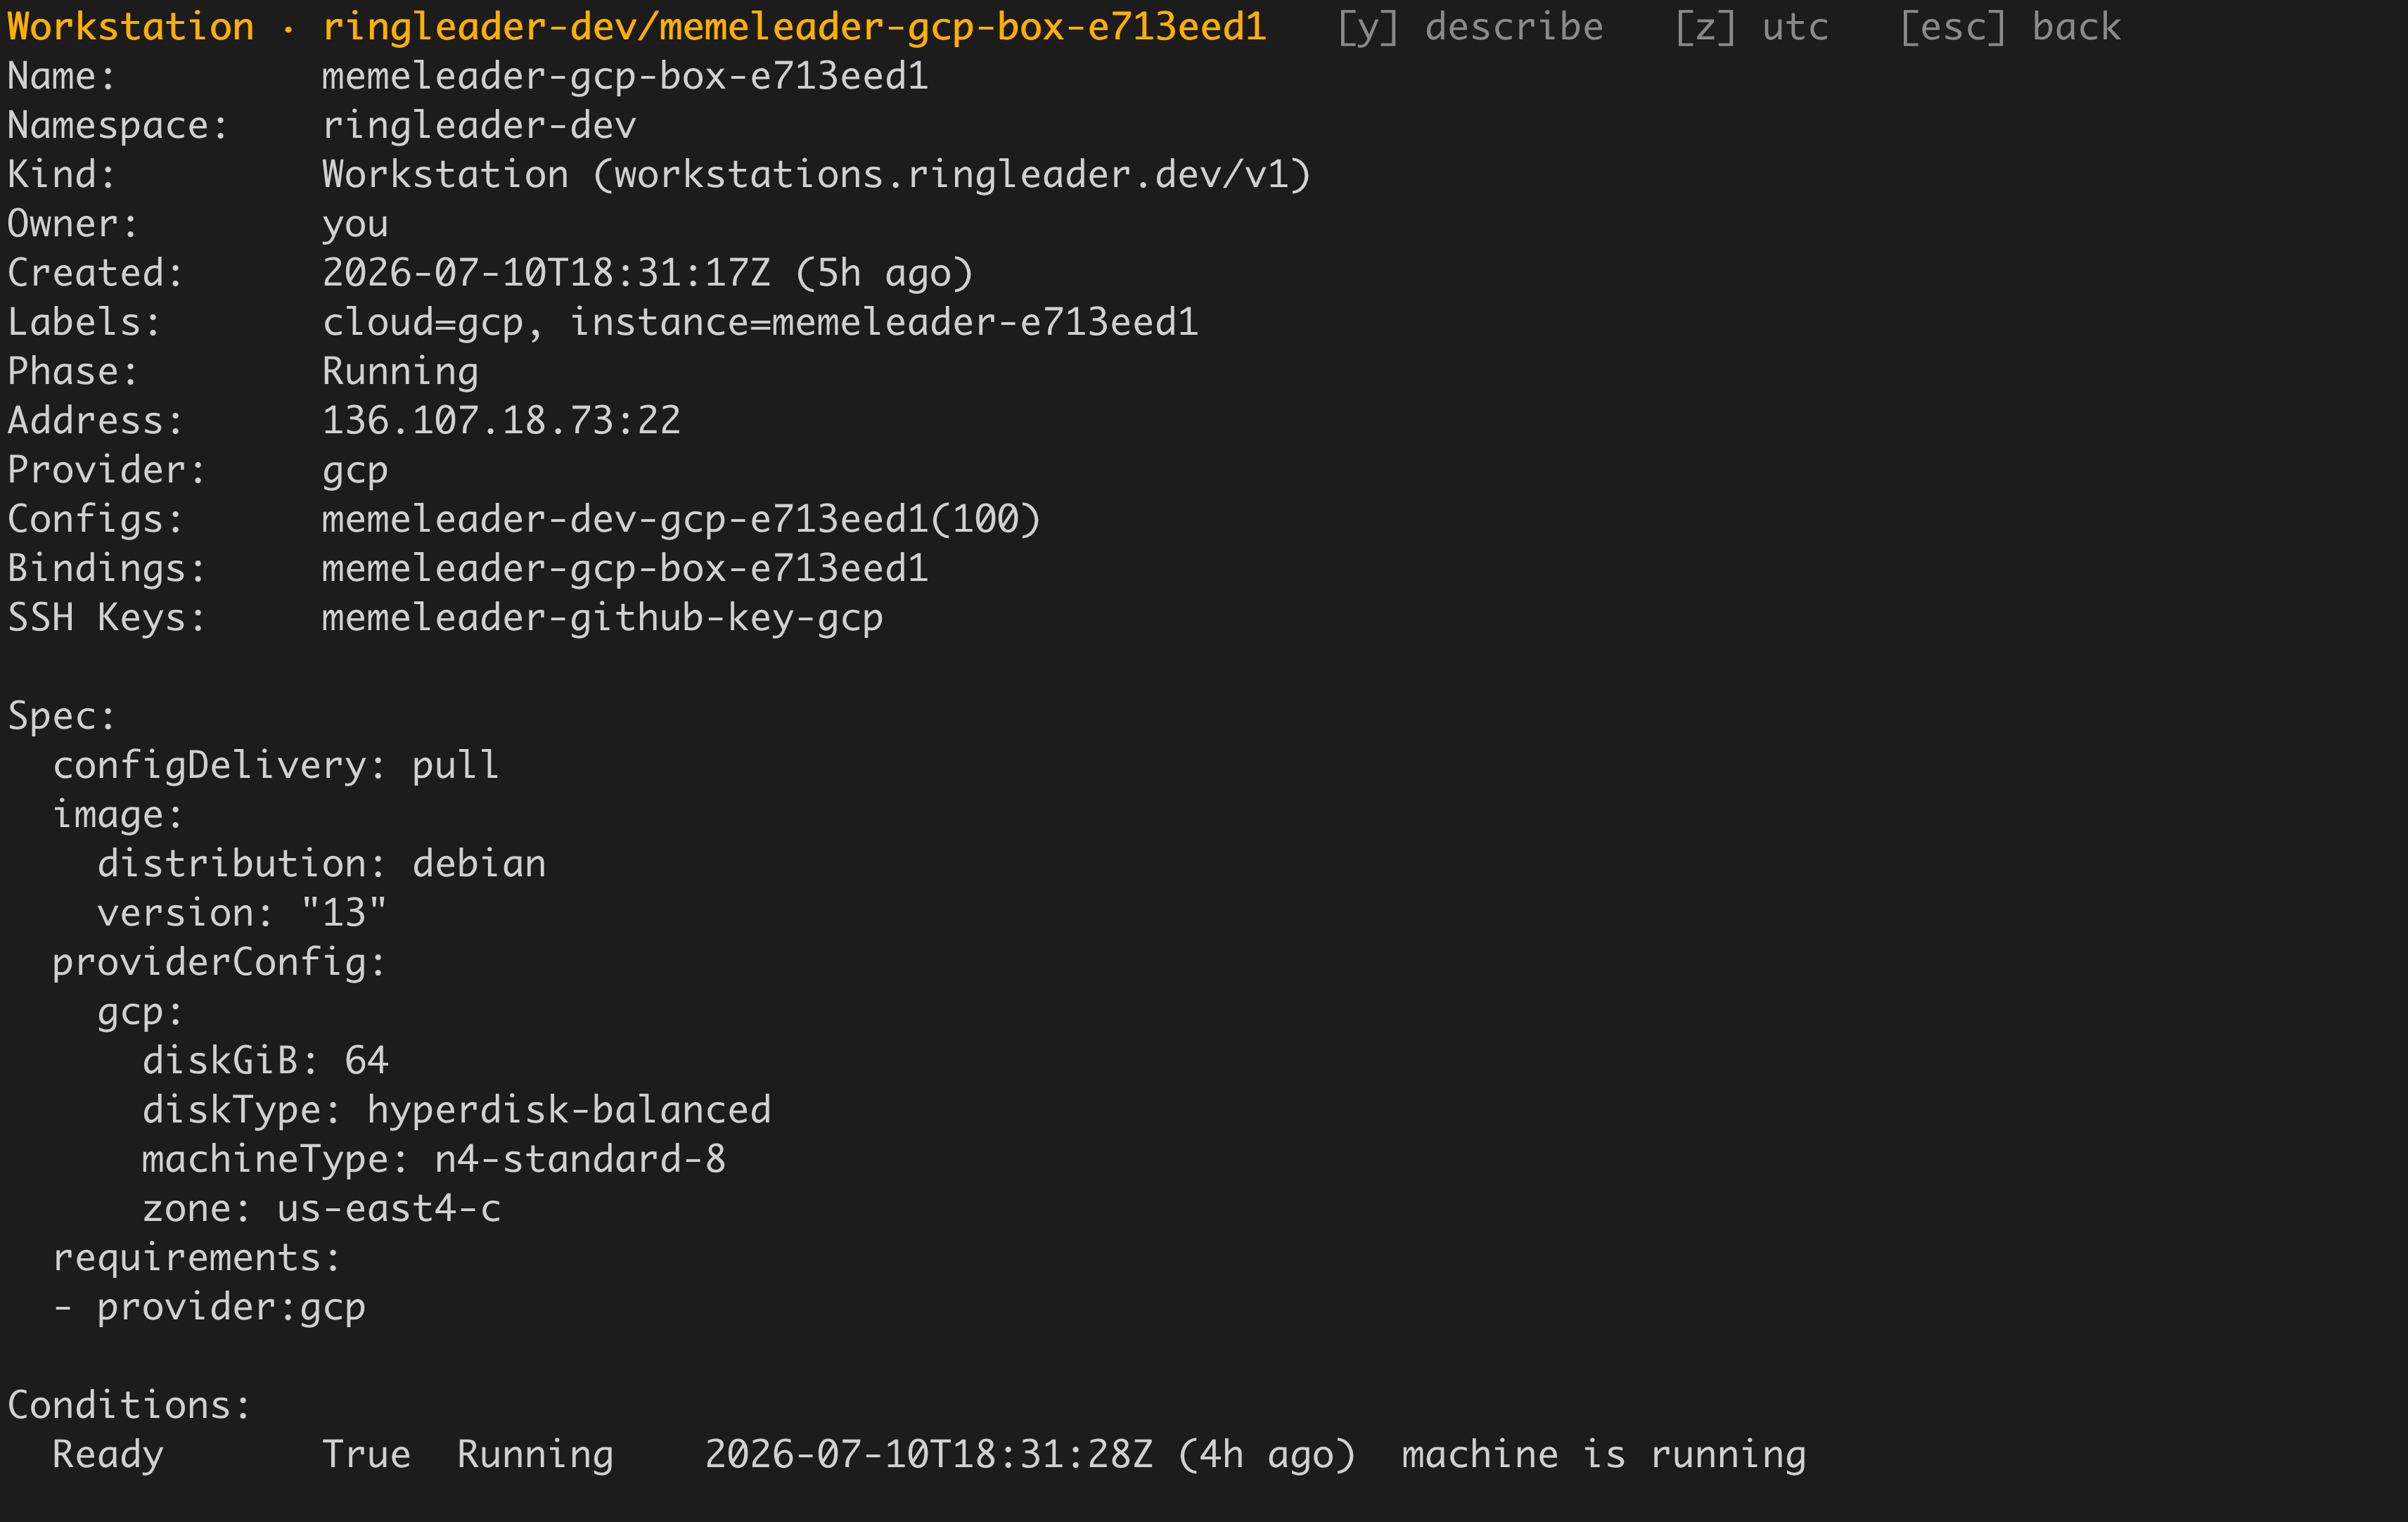Toggle the [z] utc time option
Viewport: 2408px width, 1522px height.
click(x=1752, y=27)
